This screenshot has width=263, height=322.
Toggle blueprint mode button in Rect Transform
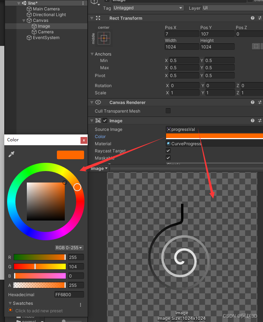click(x=256, y=46)
